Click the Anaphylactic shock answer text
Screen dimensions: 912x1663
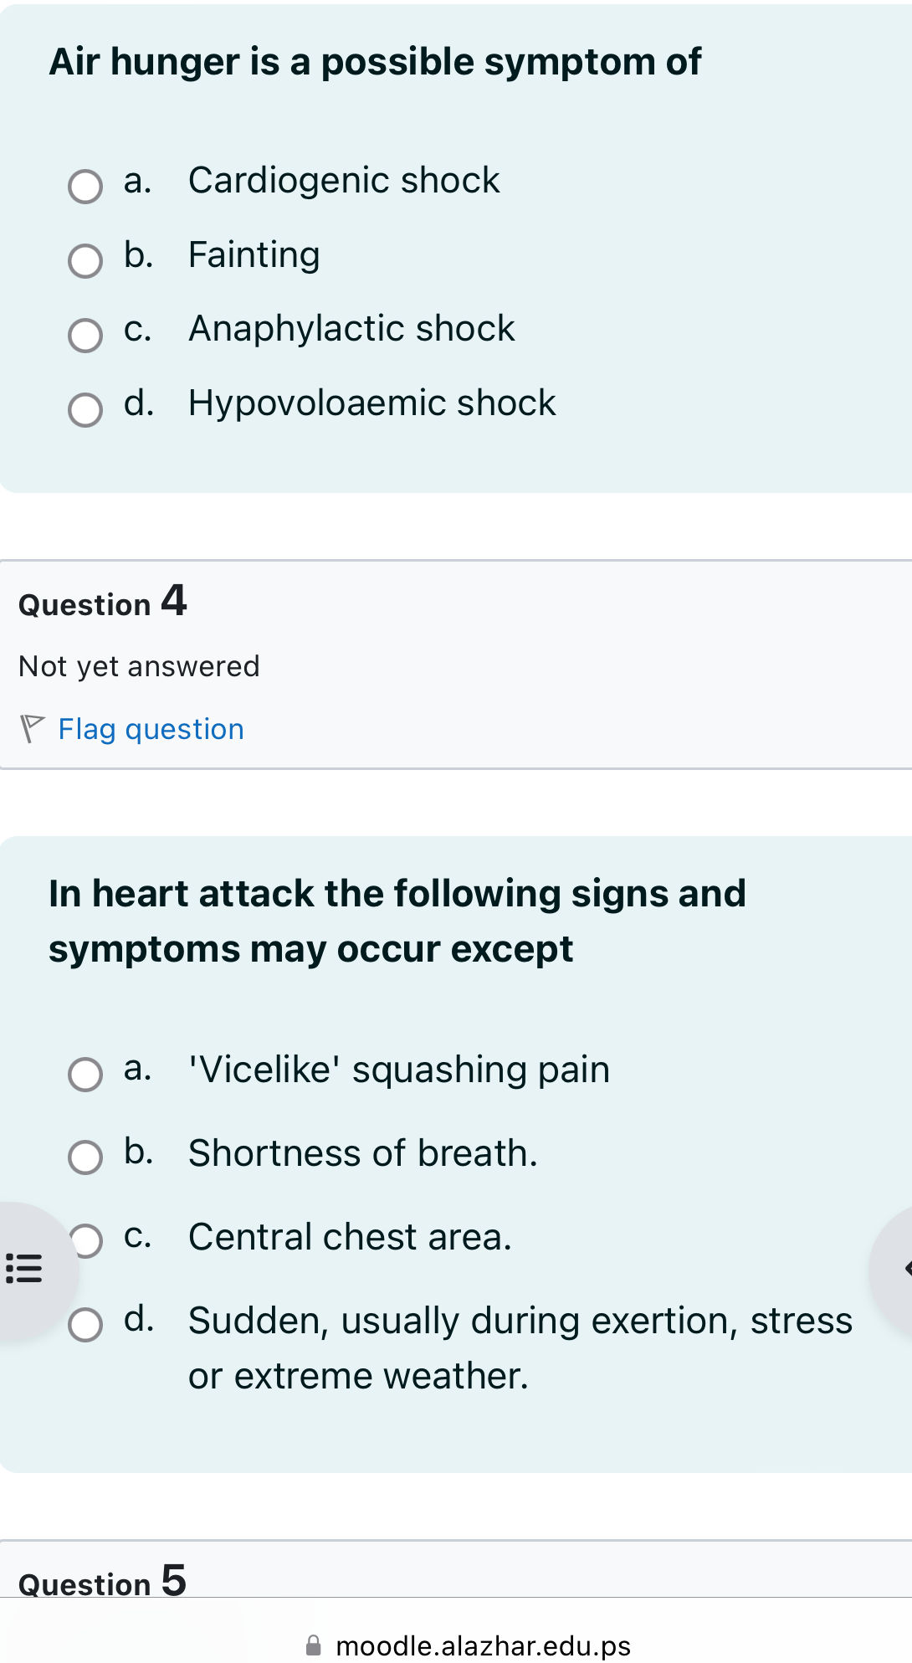pyautogui.click(x=351, y=329)
